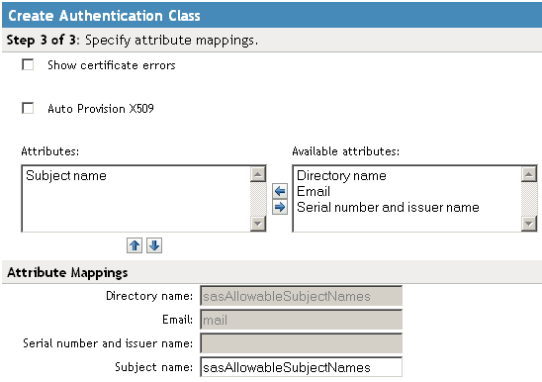Viewport: 542px width, 382px height.
Task: Select Email in Available attributes list
Action: 314,191
